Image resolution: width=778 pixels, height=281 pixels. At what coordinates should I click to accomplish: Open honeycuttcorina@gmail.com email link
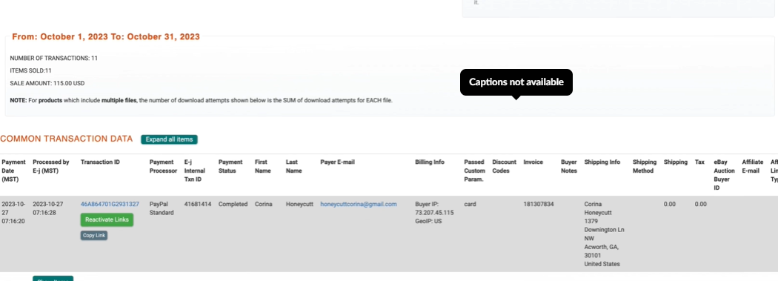click(358, 204)
